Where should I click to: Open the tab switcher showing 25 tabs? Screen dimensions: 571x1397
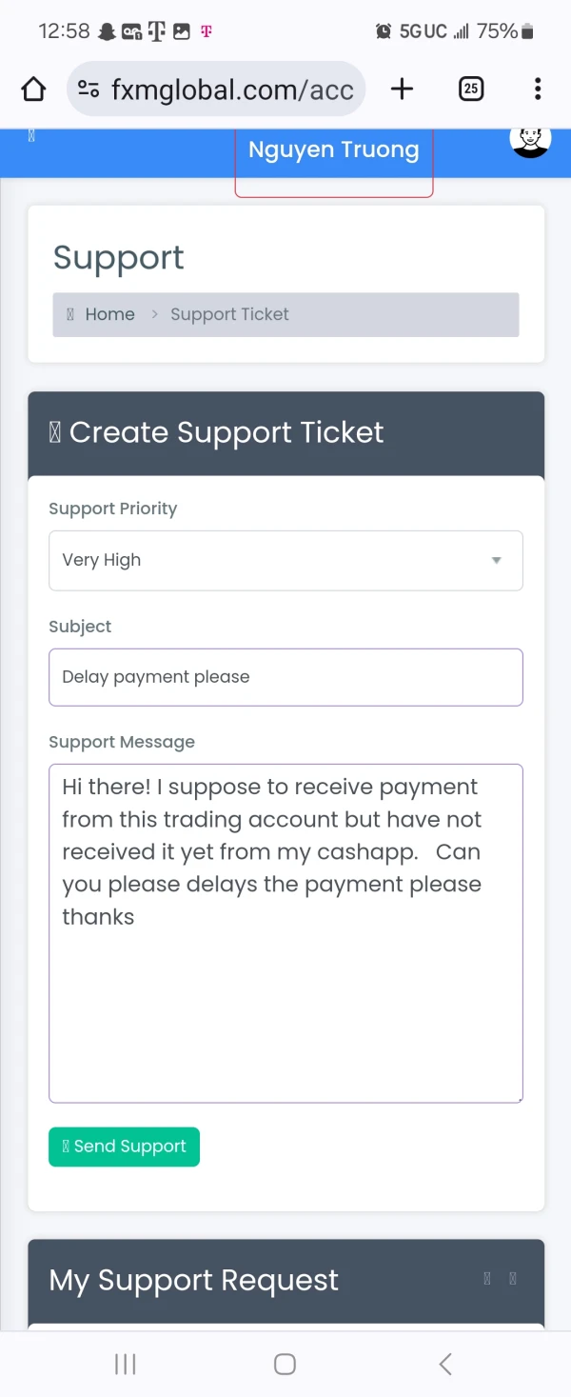coord(471,90)
